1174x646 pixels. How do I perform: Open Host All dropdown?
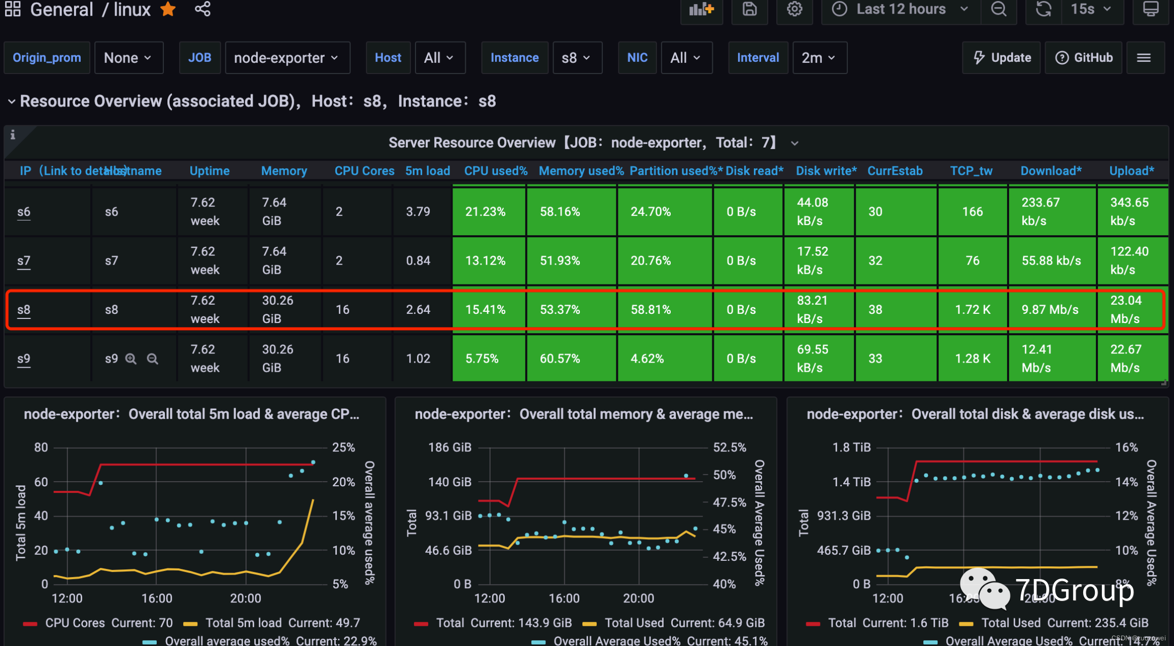pyautogui.click(x=440, y=58)
